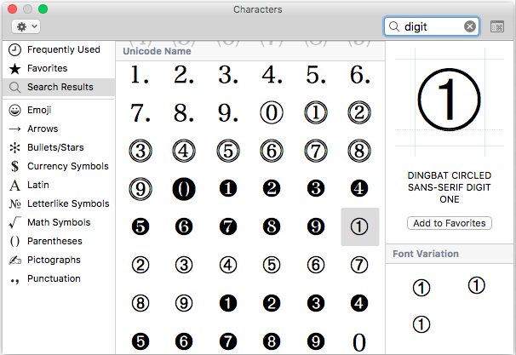Image resolution: width=516 pixels, height=355 pixels.
Task: Choose the double circled digit six
Action: [272, 151]
